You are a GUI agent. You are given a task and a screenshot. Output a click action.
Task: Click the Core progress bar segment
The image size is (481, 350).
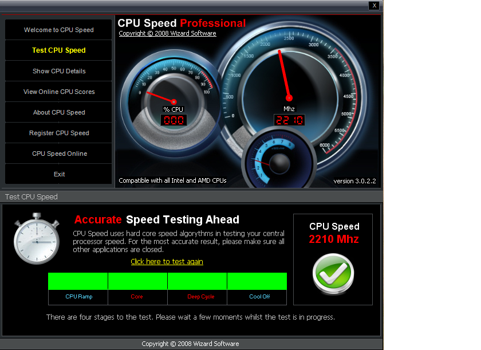(138, 281)
